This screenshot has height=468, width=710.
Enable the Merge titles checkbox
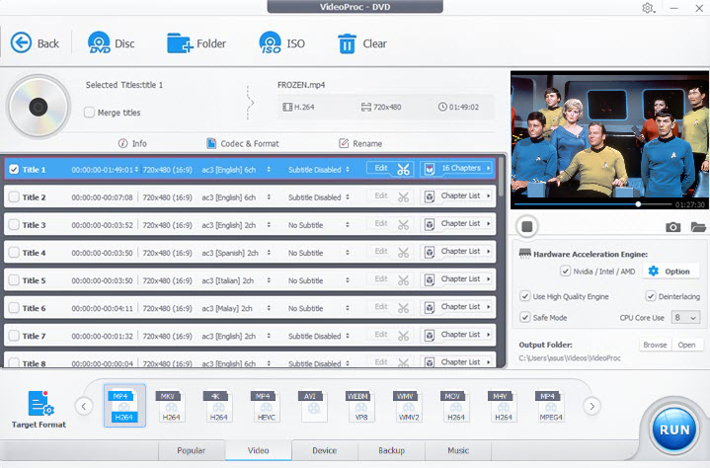(90, 113)
